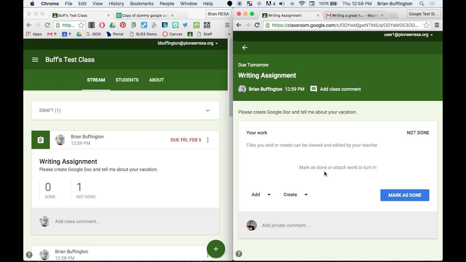The image size is (466, 262).
Task: Click the Add class comment field in teacher stream
Action: pos(125,221)
